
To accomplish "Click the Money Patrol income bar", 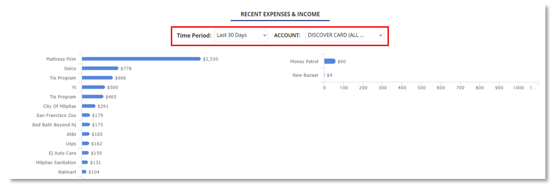I will pos(330,61).
